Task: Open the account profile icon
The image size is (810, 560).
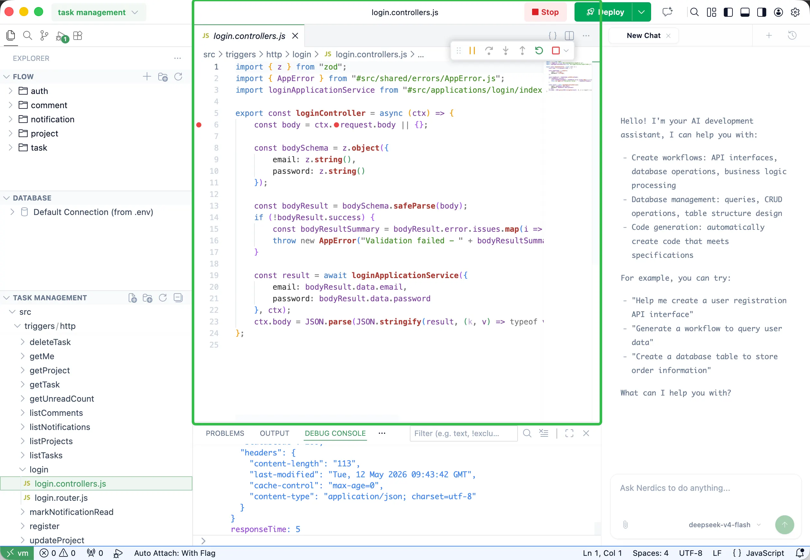Action: pos(778,12)
